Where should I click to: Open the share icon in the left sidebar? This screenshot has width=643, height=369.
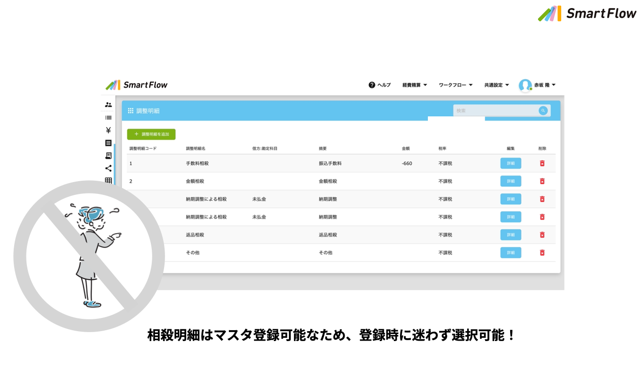pyautogui.click(x=108, y=168)
